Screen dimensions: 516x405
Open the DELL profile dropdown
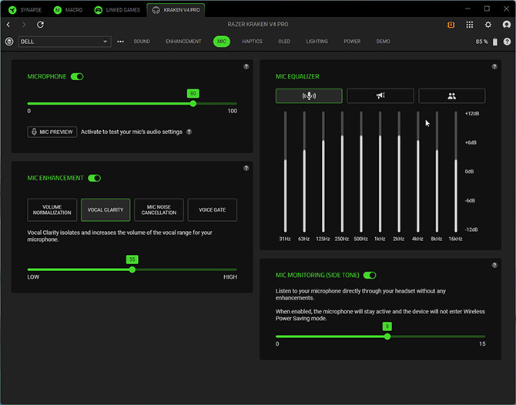click(x=65, y=42)
